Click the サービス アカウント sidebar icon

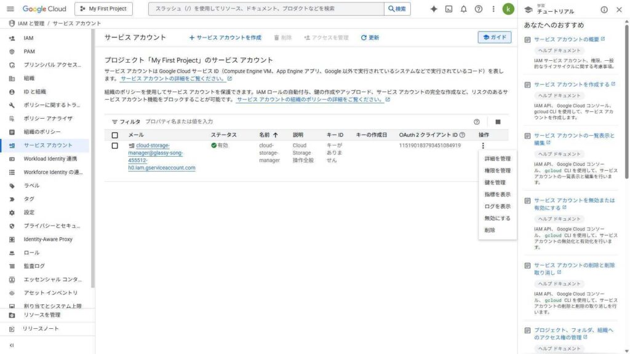point(12,145)
